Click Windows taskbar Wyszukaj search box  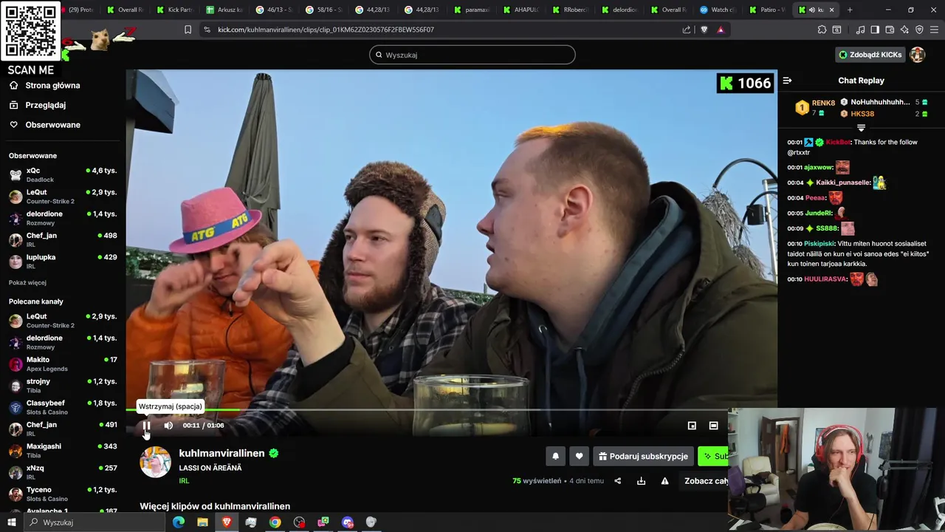(94, 522)
